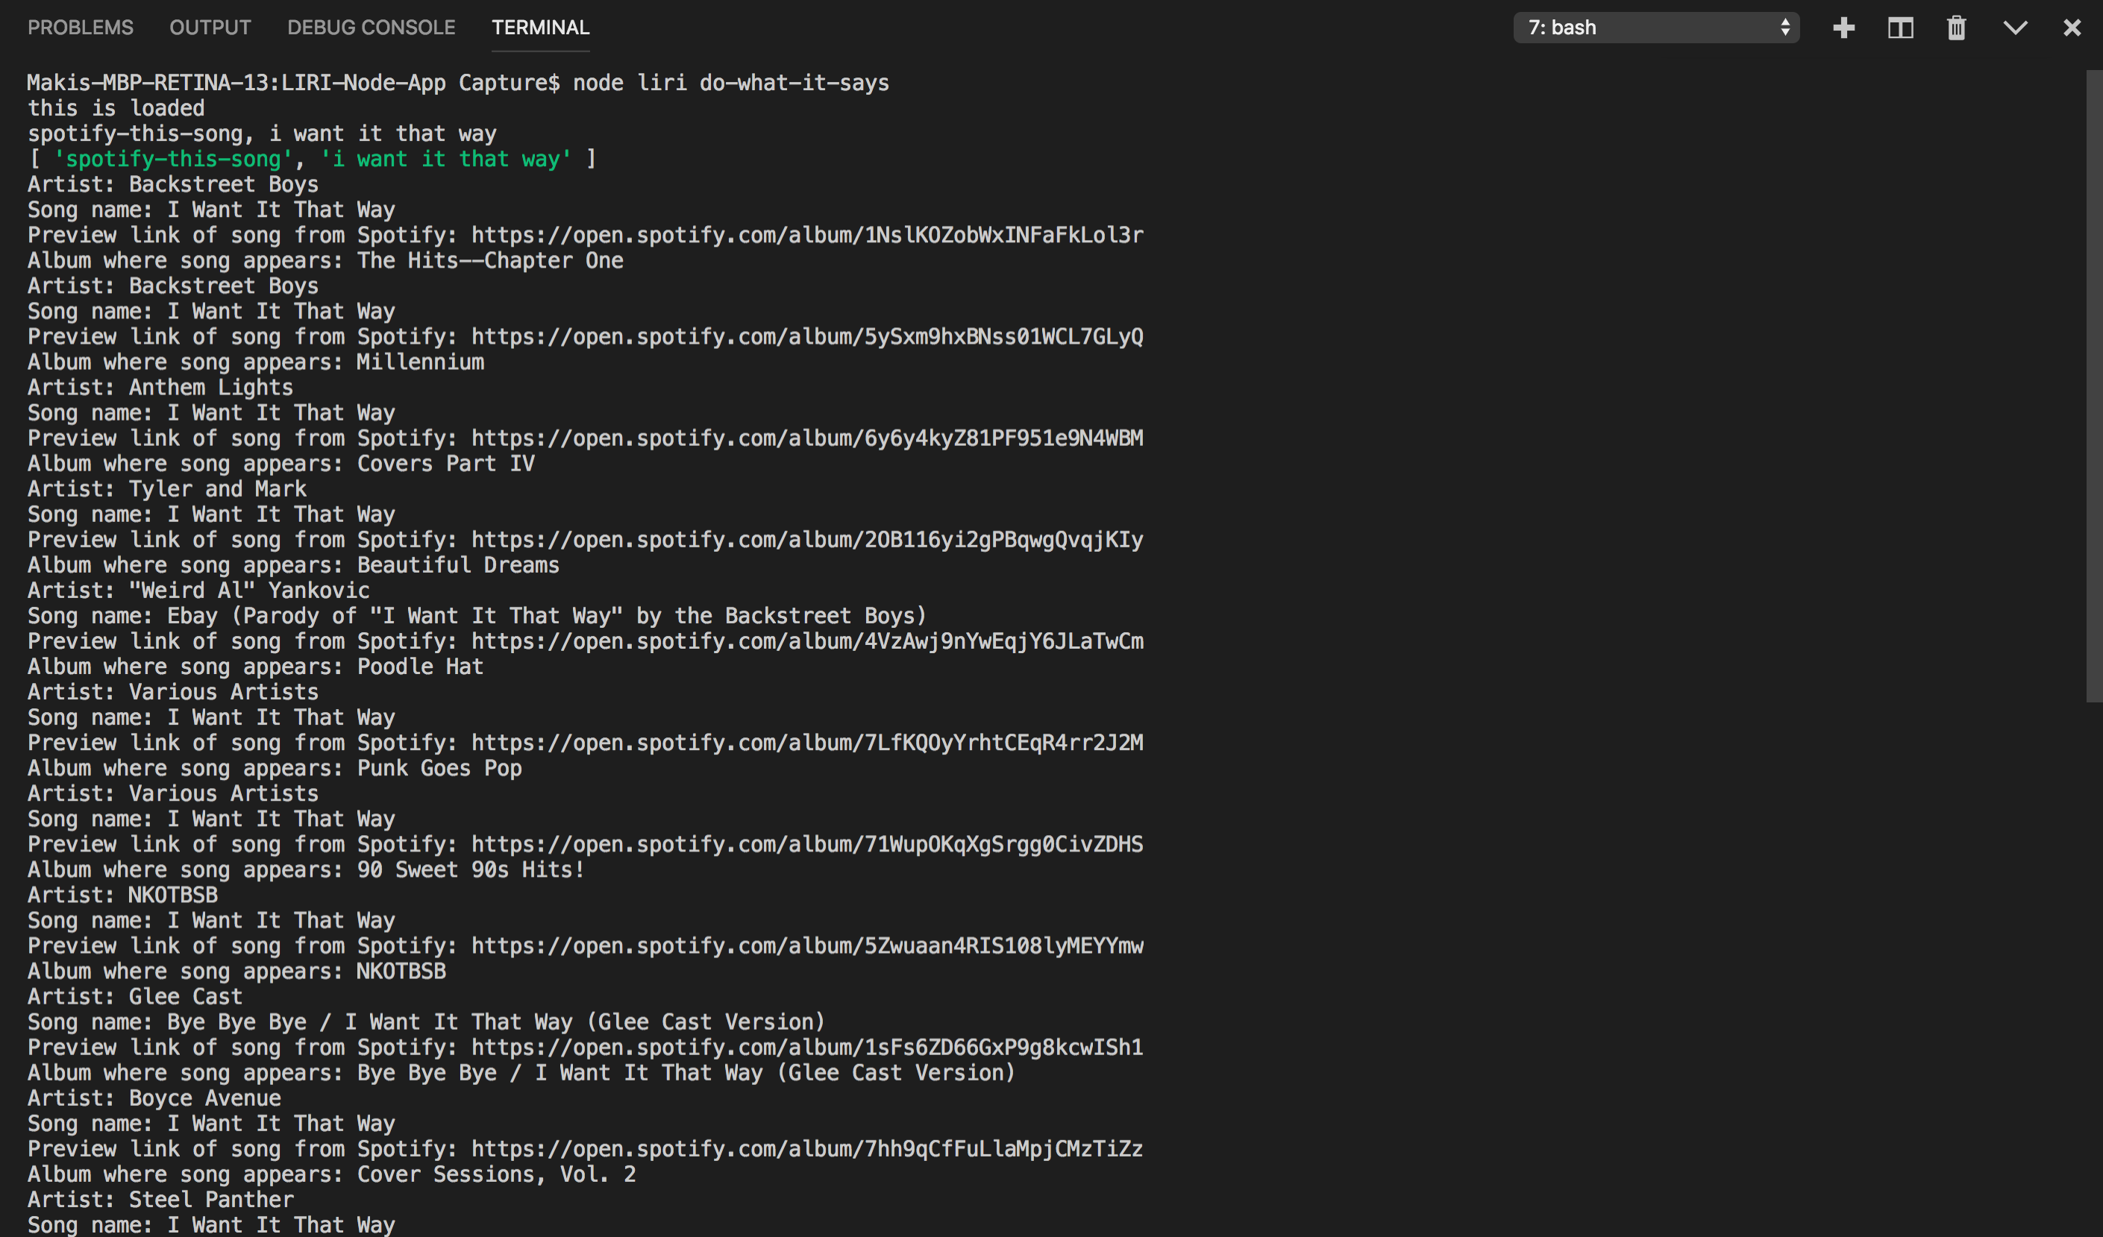Open The Hits--Chapter One Spotify album link

click(807, 235)
